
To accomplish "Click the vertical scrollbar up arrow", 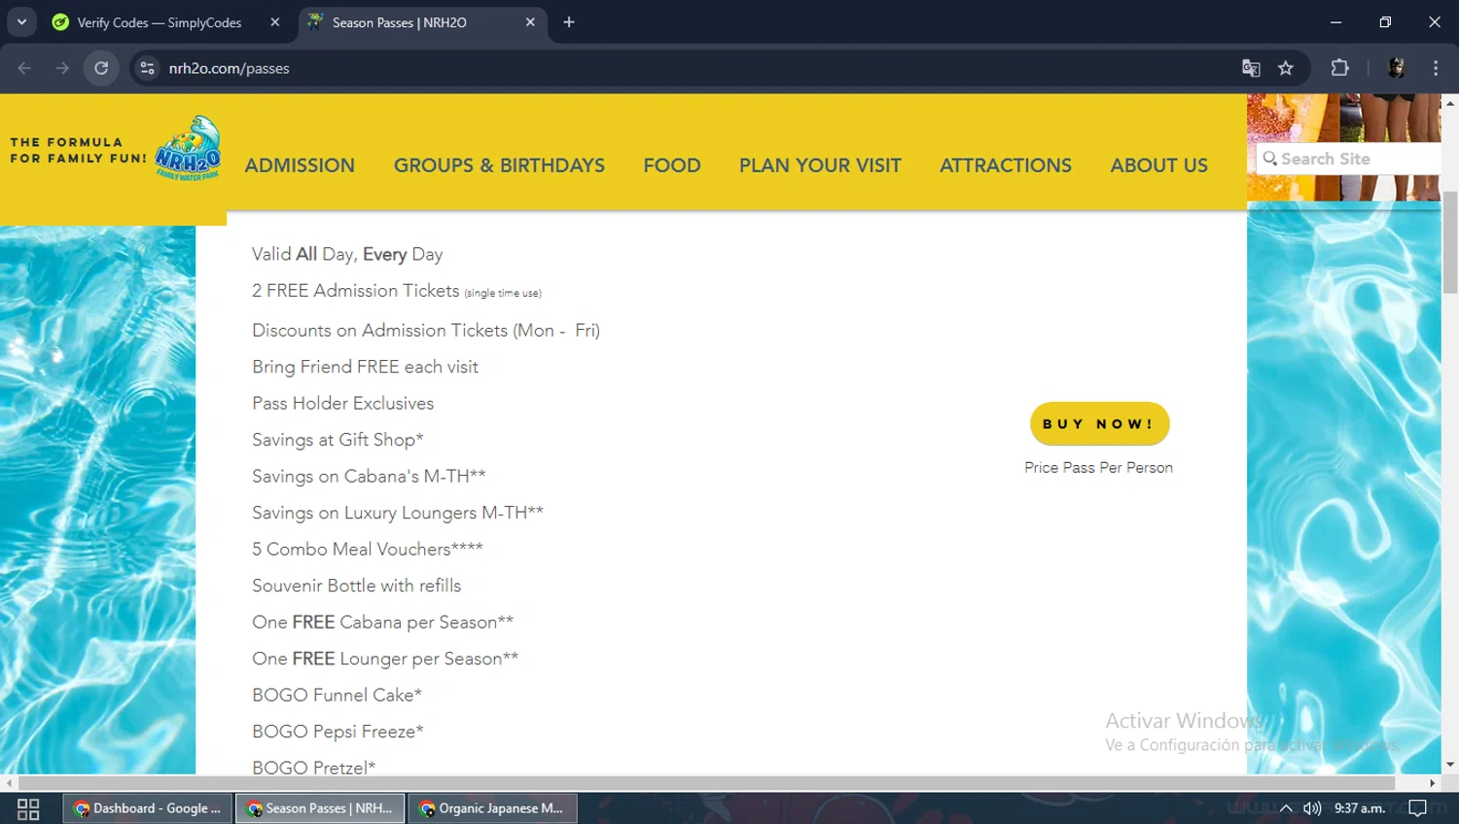I will coord(1450,102).
